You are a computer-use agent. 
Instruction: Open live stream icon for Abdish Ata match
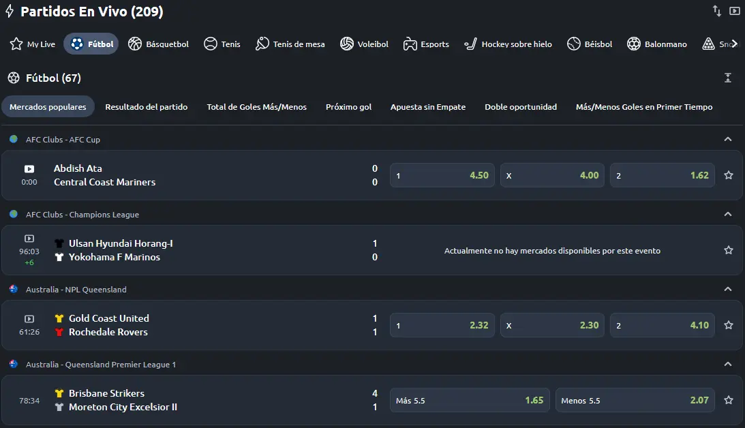point(29,168)
